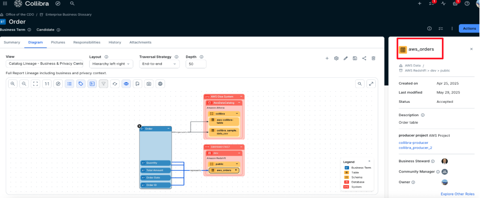Screen dimensions: 484x198
Task: Open the Pictures tab
Action: [x=58, y=42]
